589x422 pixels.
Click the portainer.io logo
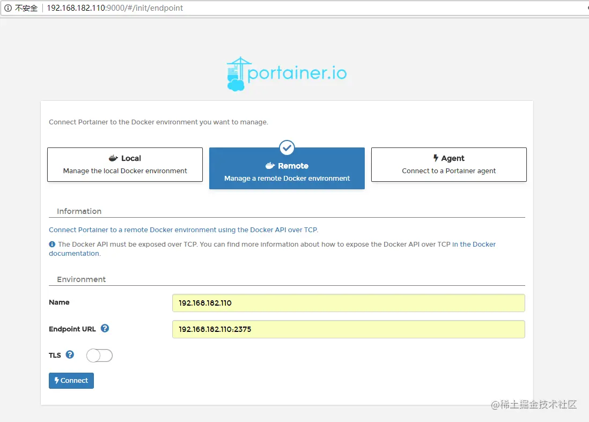point(286,74)
